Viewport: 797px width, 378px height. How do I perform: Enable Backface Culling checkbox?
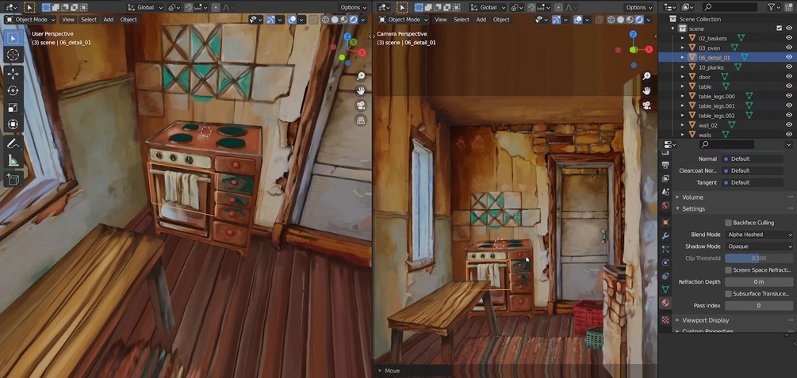[x=728, y=223]
